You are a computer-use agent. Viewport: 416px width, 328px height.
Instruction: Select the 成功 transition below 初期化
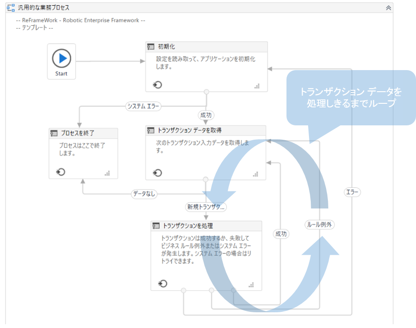(206, 115)
